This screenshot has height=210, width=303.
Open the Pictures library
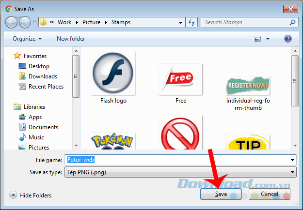pos(39,147)
